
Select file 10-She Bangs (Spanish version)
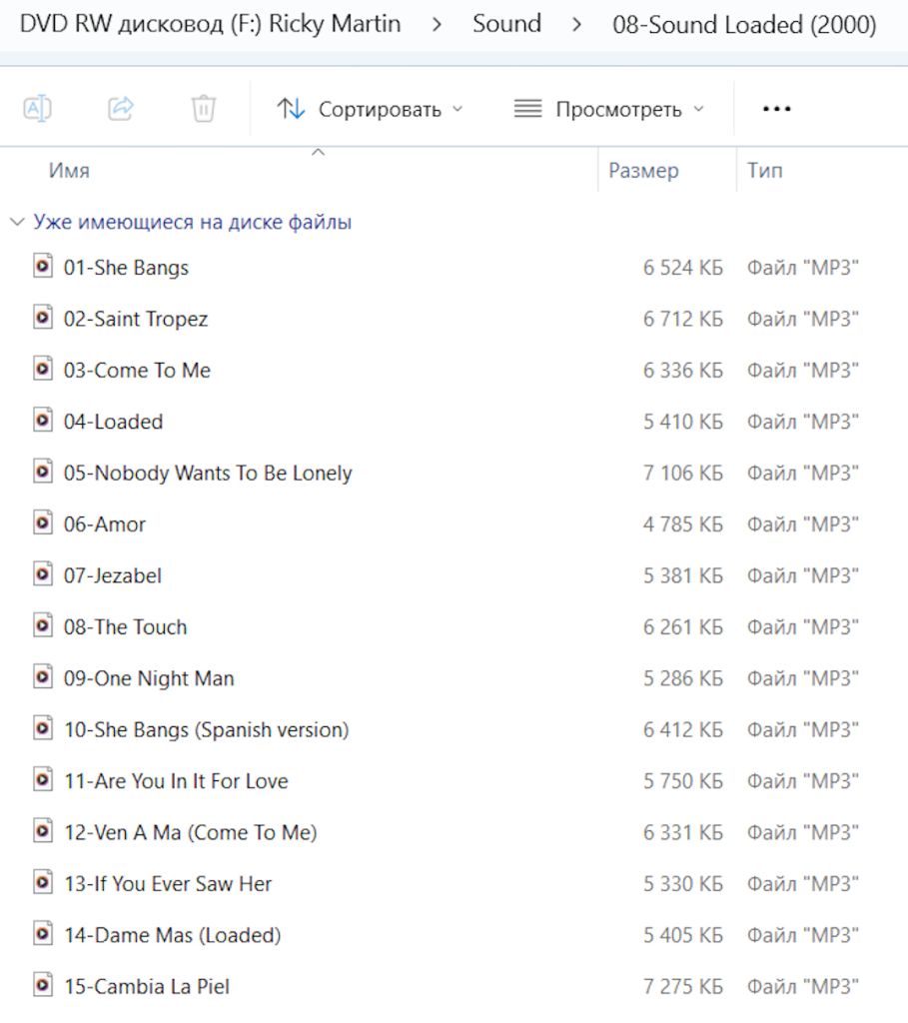206,729
